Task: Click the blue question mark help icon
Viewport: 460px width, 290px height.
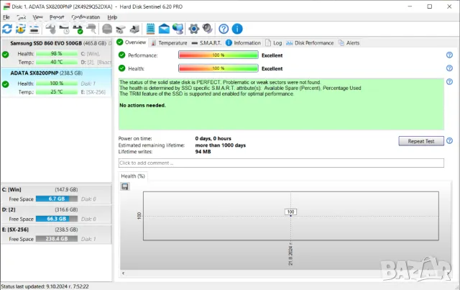Action: pyautogui.click(x=224, y=29)
